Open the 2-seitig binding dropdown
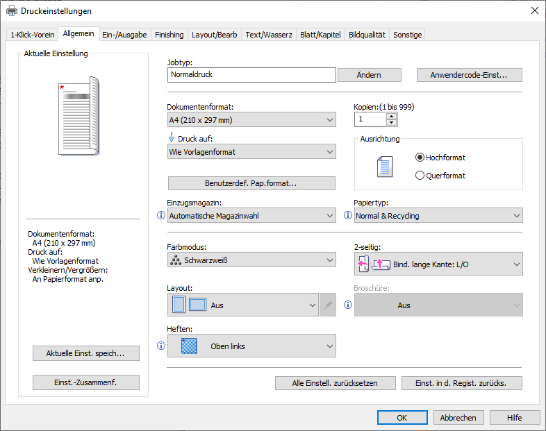 [x=438, y=264]
